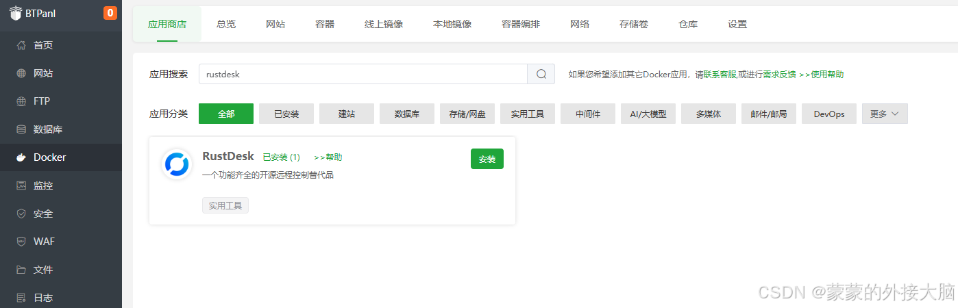The image size is (958, 308).
Task: Open 文件 in the sidebar
Action: coord(61,270)
